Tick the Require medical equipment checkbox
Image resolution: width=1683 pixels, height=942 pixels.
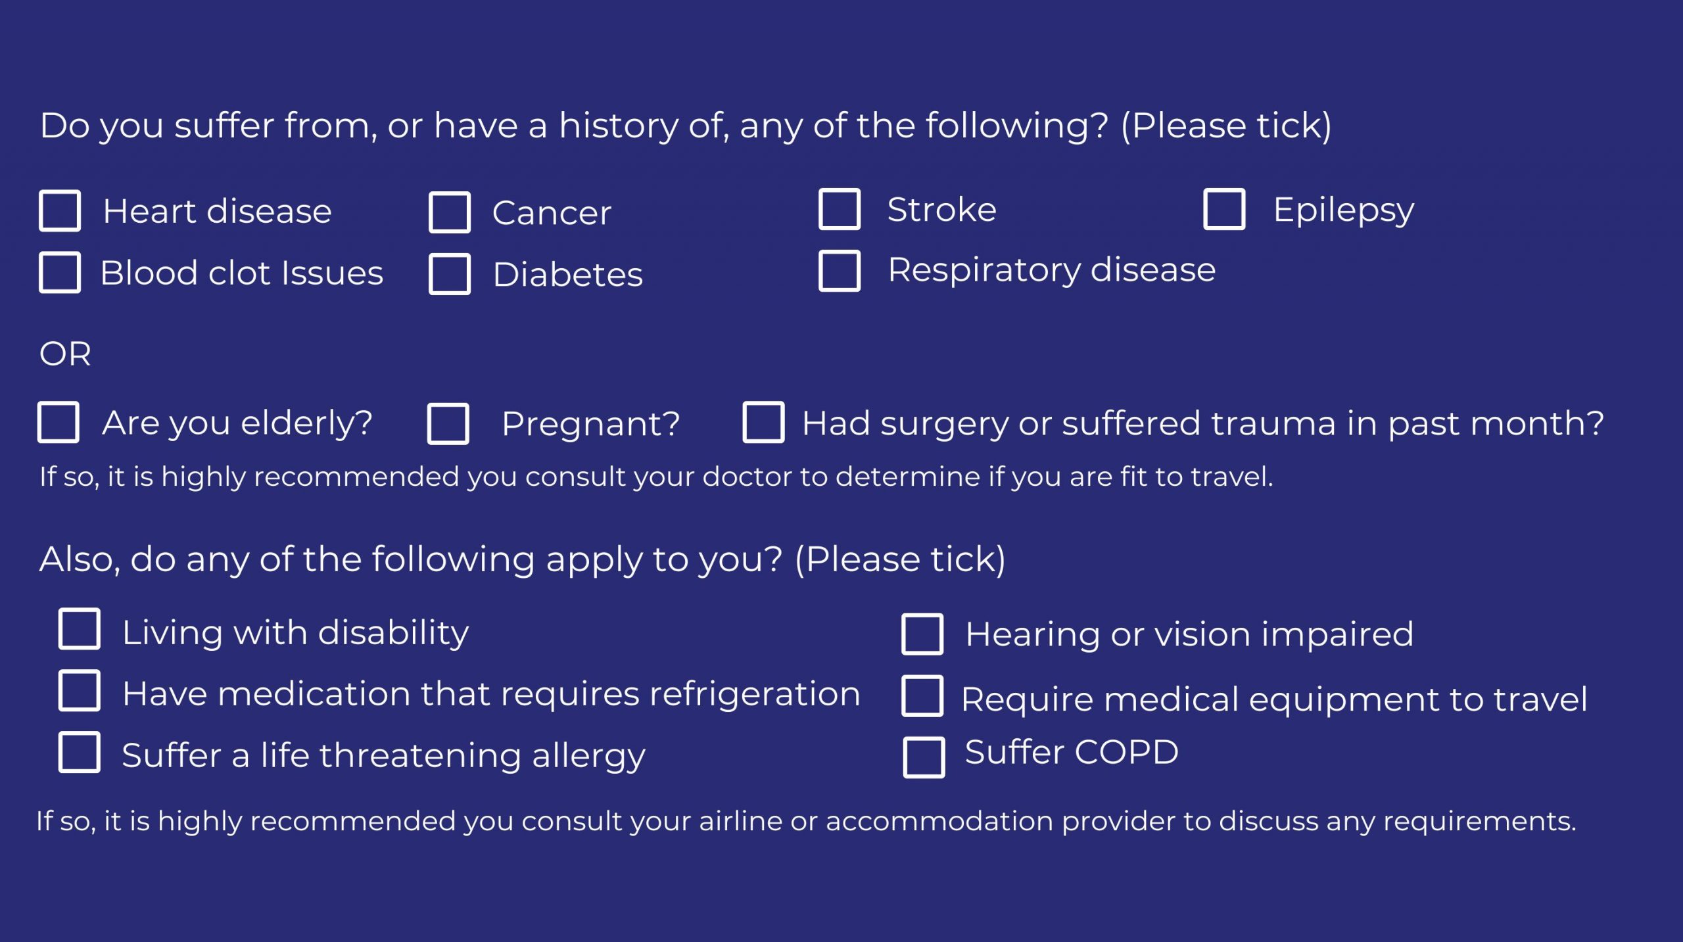click(922, 695)
